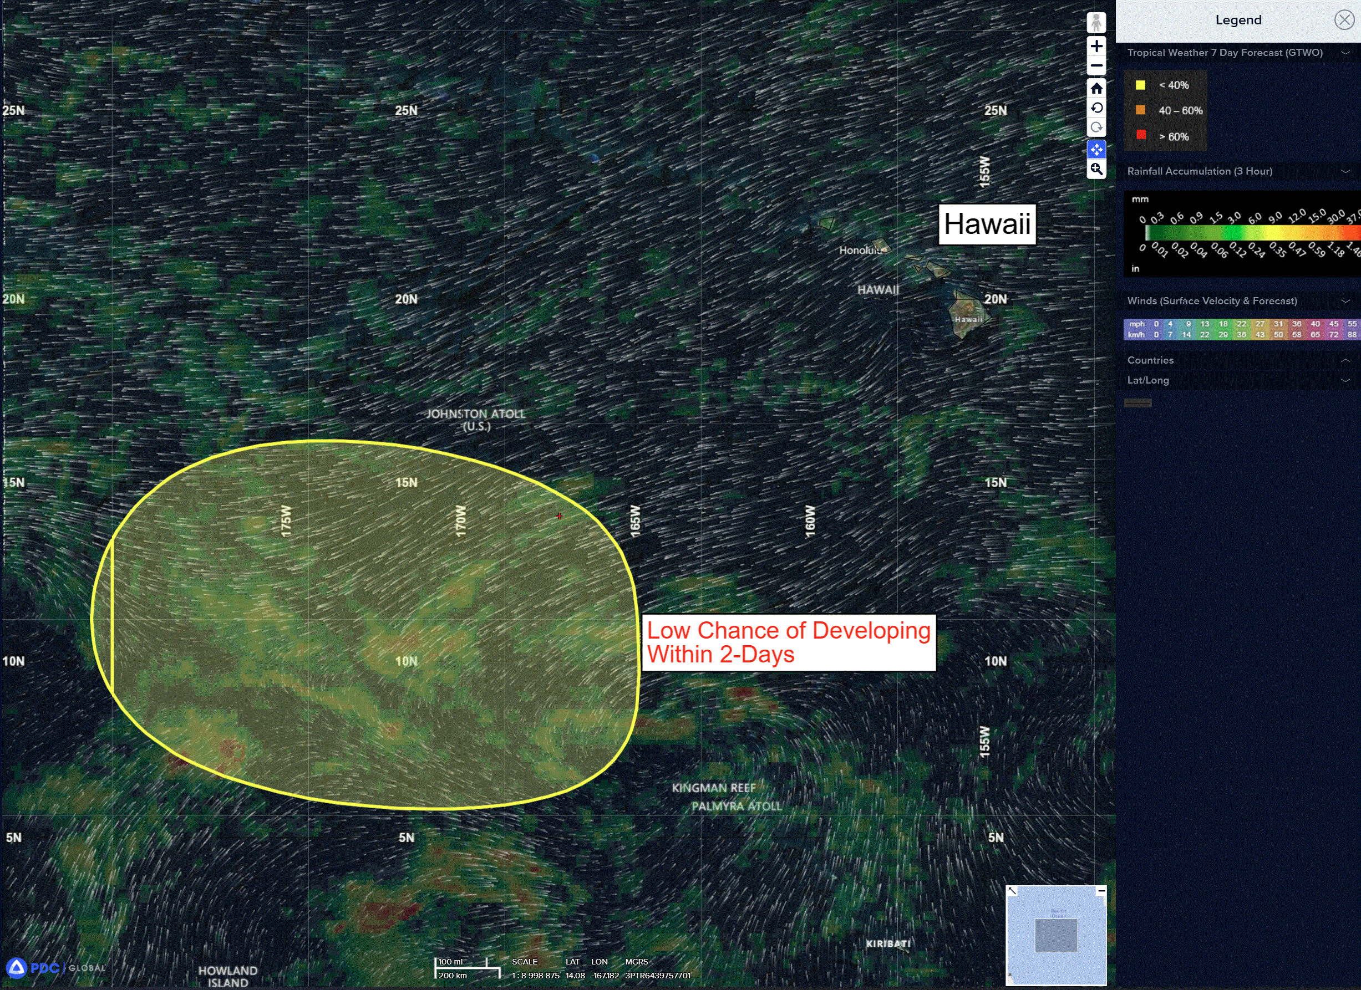Click the overview map extent rectangle
This screenshot has width=1361, height=990.
click(x=1056, y=935)
